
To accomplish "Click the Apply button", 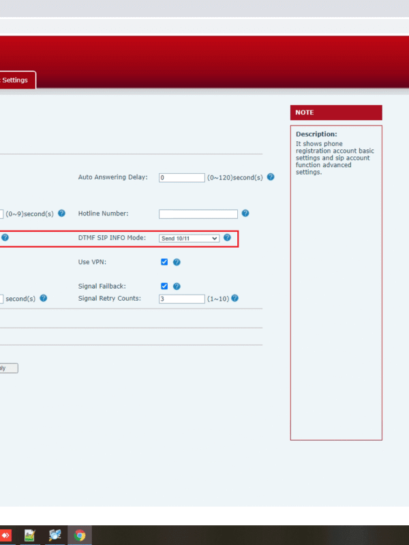I will pos(9,368).
